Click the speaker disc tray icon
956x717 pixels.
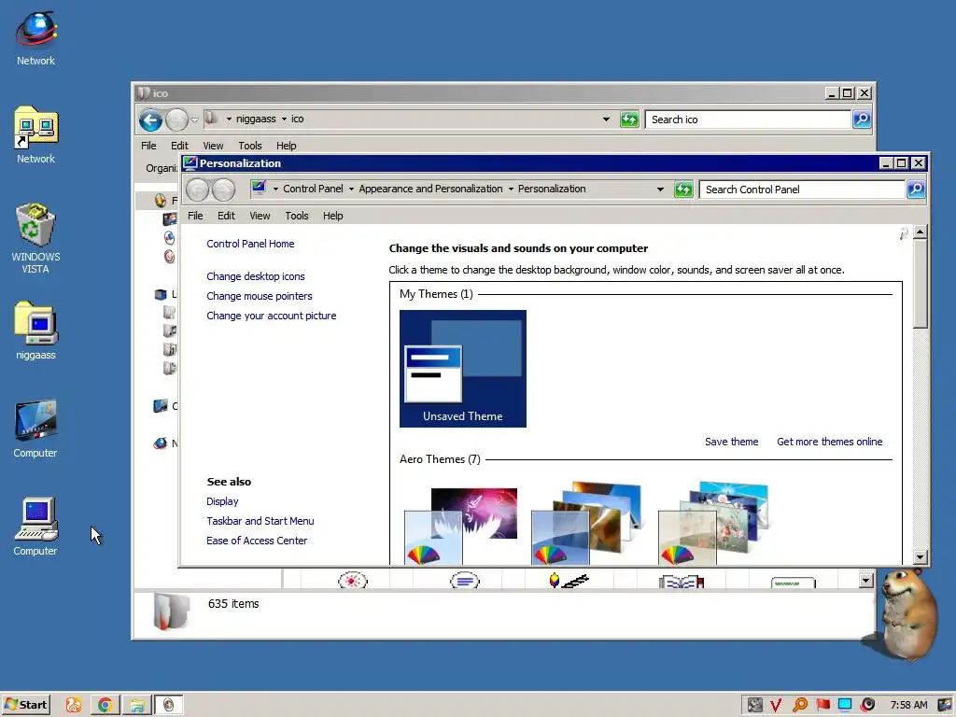coord(868,705)
